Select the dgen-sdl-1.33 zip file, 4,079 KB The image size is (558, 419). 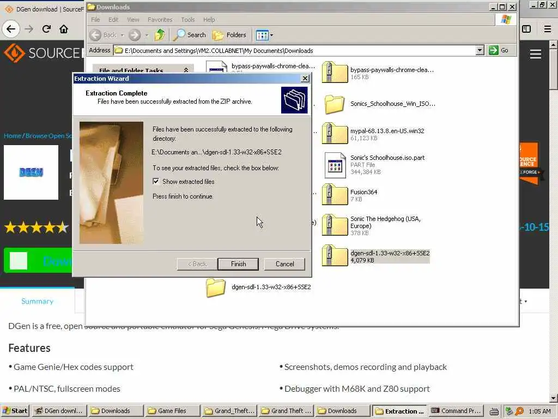click(x=376, y=256)
